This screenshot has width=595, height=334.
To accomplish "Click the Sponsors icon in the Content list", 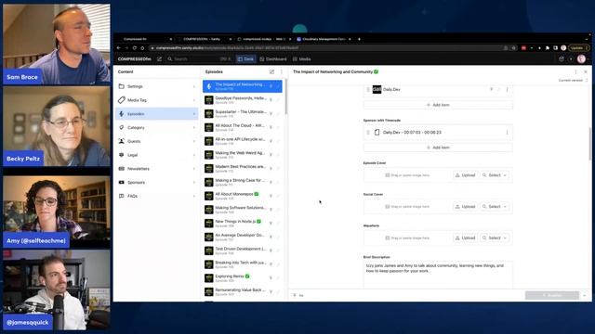I will (x=122, y=182).
